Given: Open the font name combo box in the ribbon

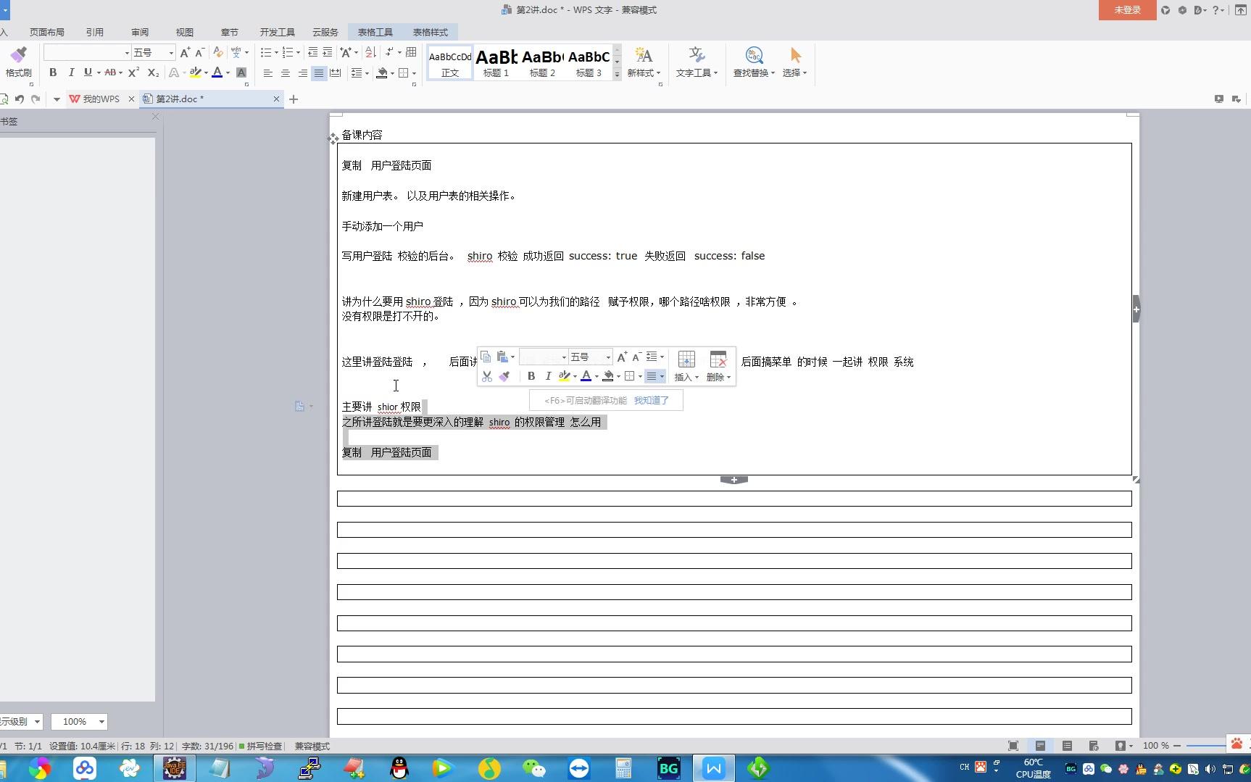Looking at the screenshot, I should (x=87, y=53).
